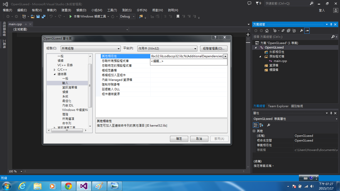
Task: Click Internet Explorer icon on taskbar
Action: coord(22,186)
